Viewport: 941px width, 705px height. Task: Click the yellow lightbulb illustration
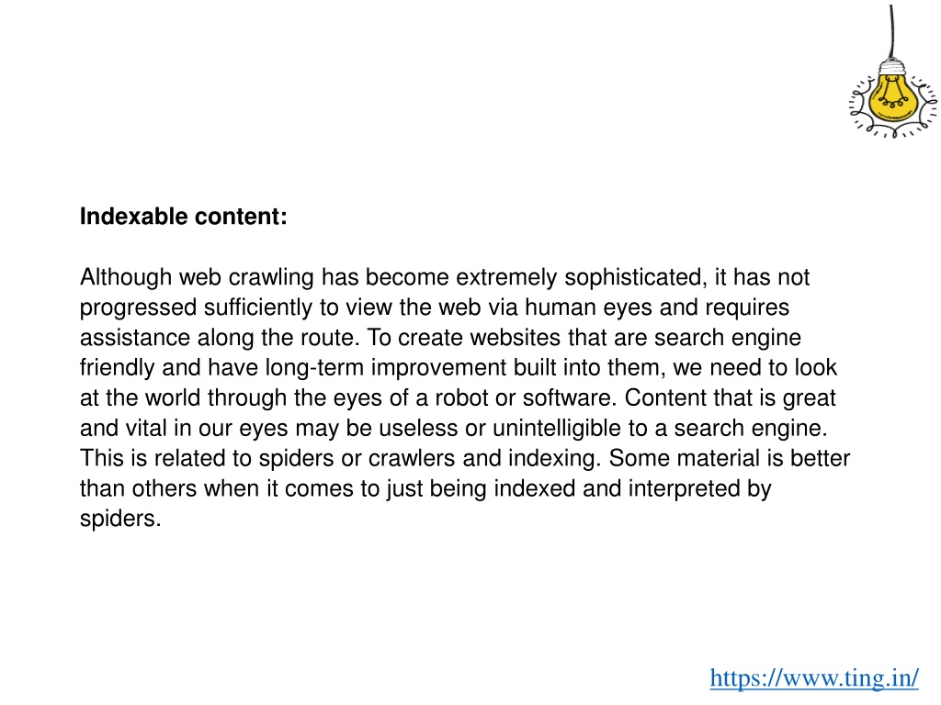[893, 98]
